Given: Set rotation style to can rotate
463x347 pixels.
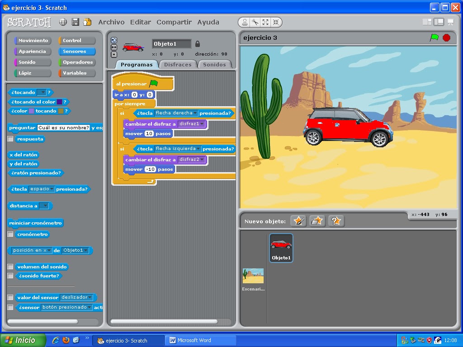Looking at the screenshot, I should (113, 40).
